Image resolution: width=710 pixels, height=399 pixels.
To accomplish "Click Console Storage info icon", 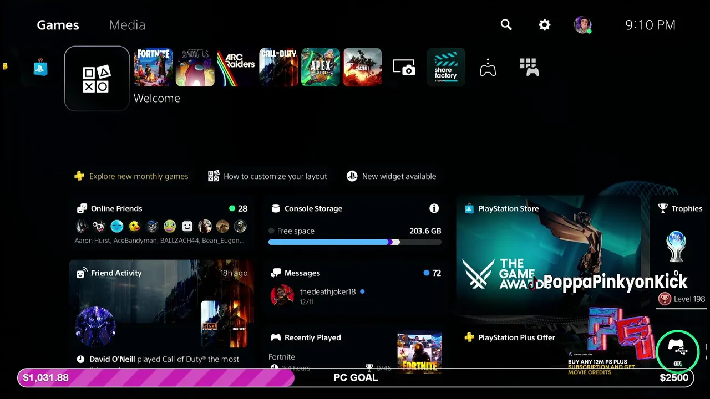I will [x=434, y=208].
